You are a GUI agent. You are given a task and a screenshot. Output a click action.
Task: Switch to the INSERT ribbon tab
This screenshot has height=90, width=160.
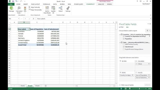[25, 4]
